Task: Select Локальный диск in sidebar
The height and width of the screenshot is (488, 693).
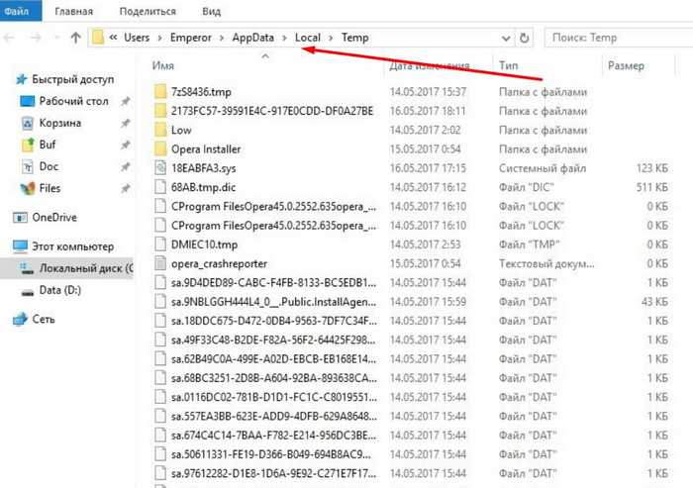Action: coord(86,268)
